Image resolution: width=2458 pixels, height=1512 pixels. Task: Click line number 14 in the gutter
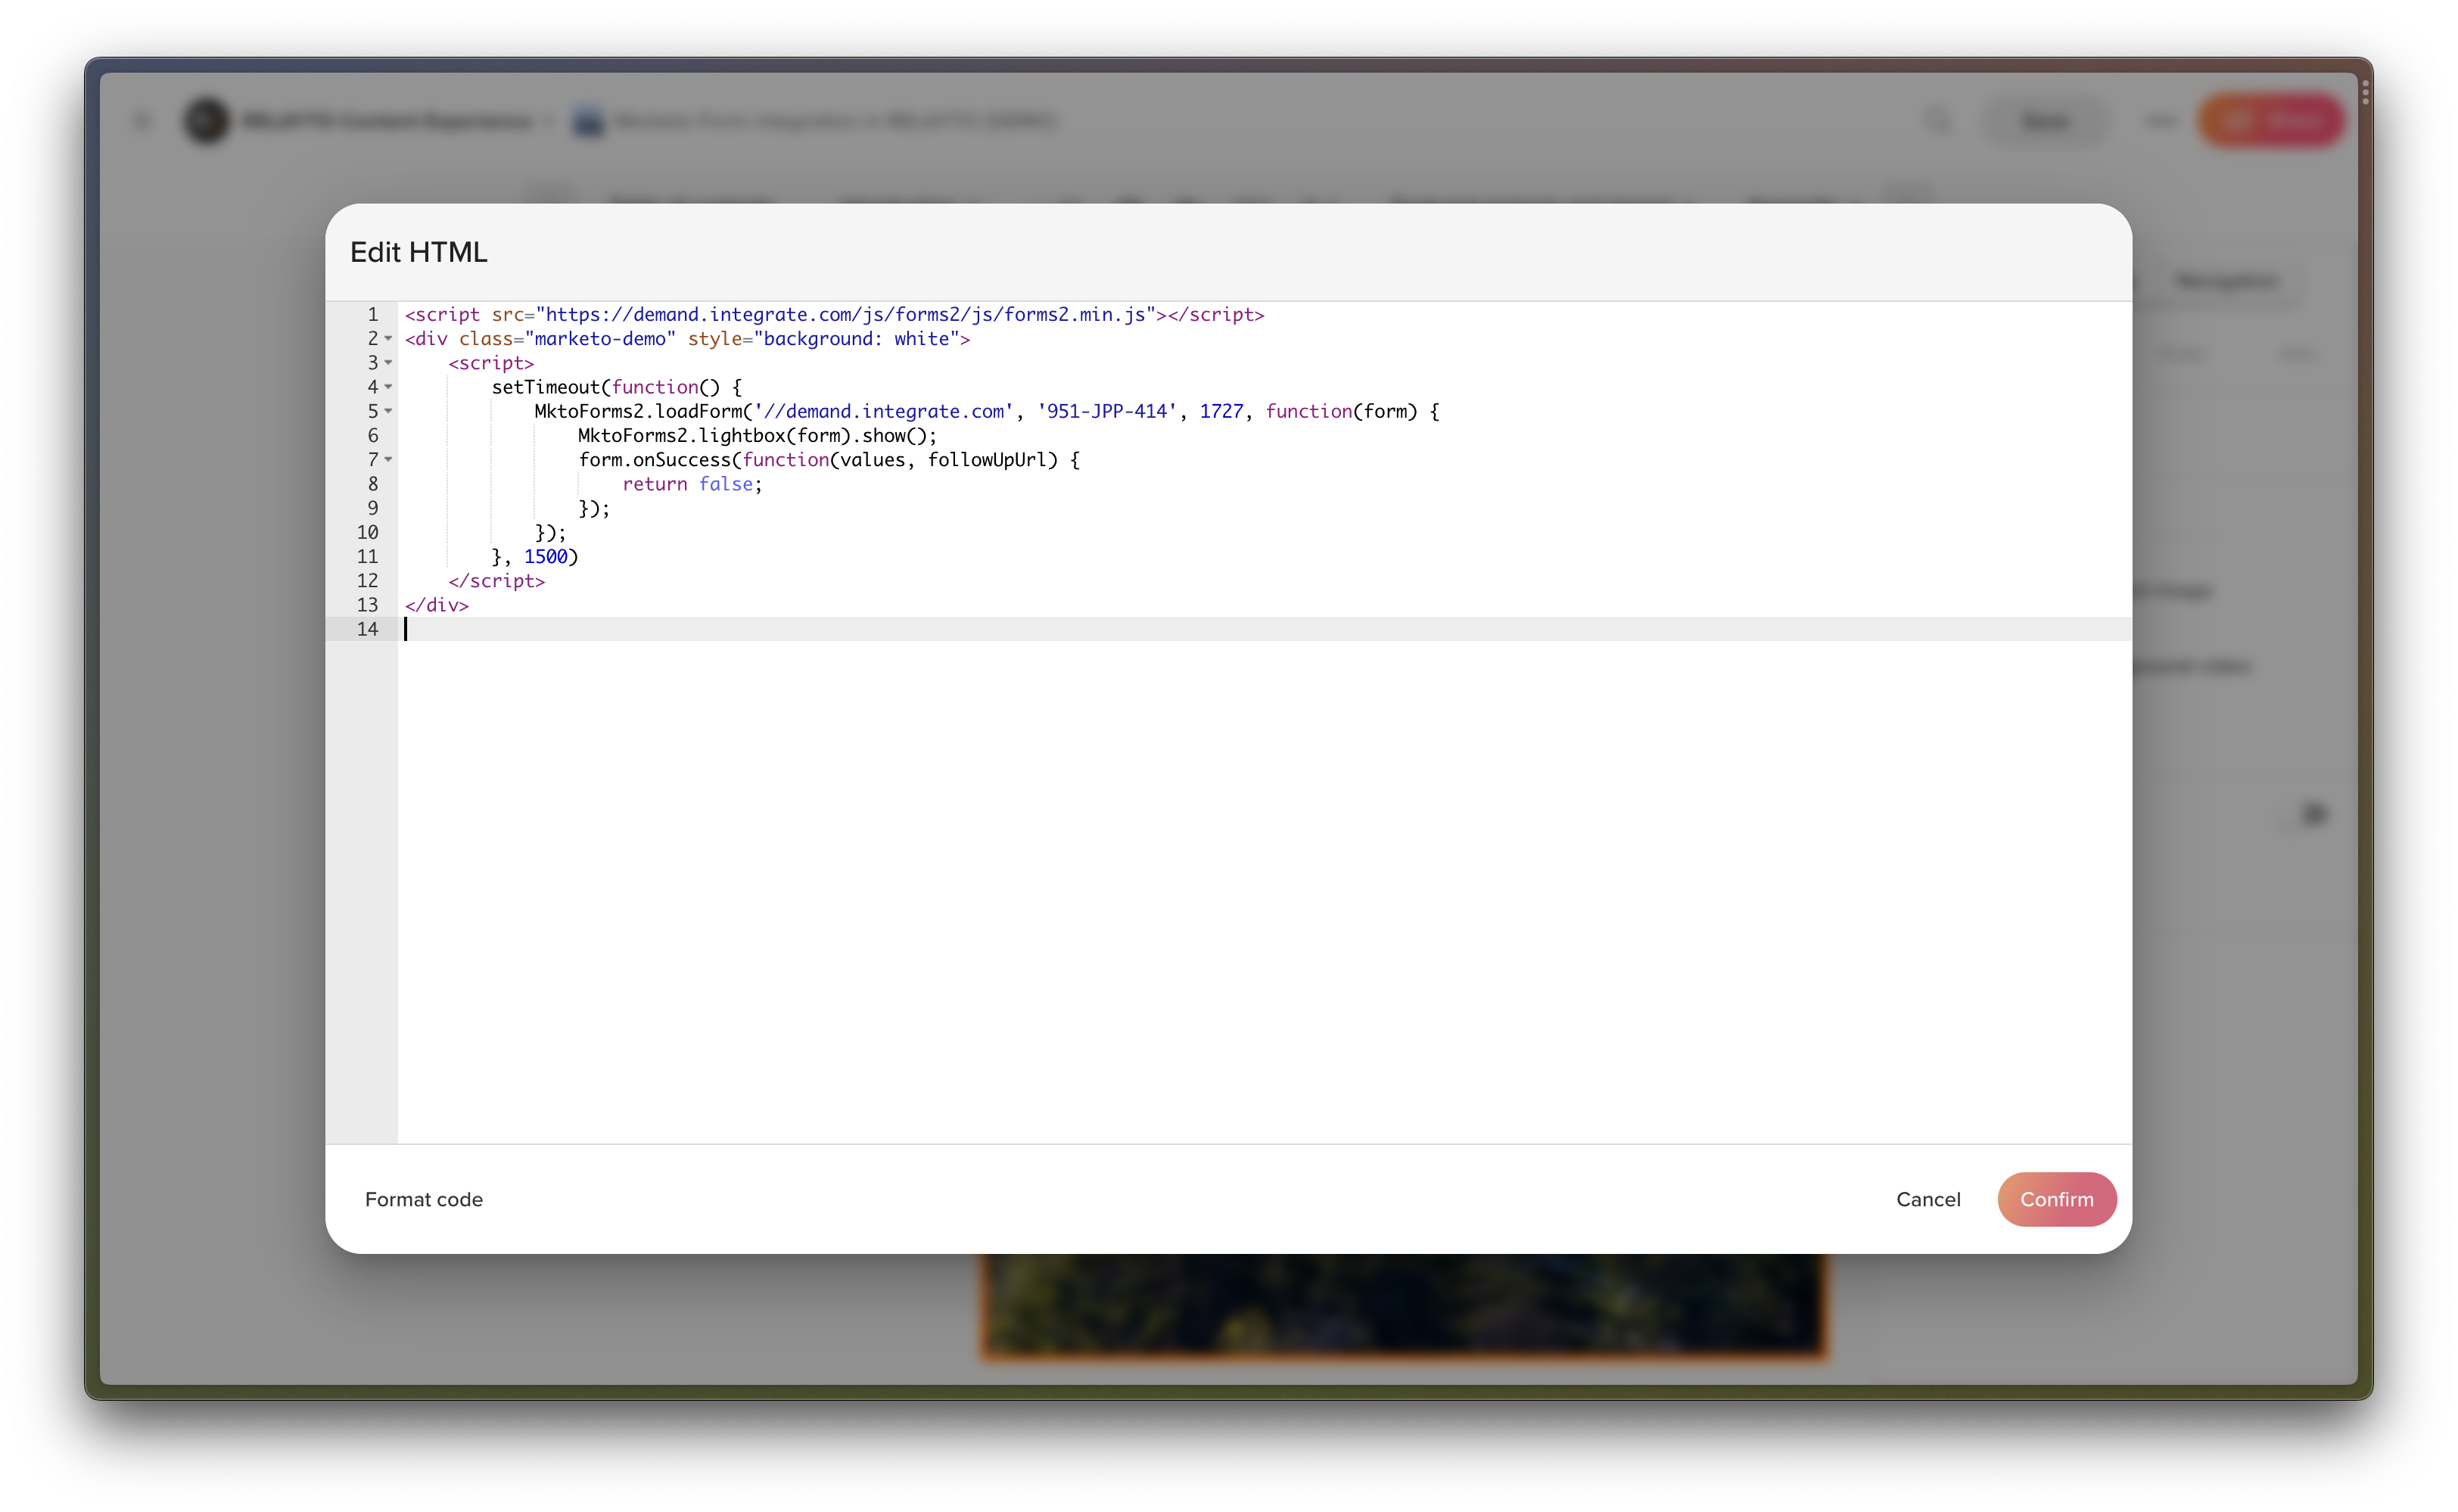(367, 629)
